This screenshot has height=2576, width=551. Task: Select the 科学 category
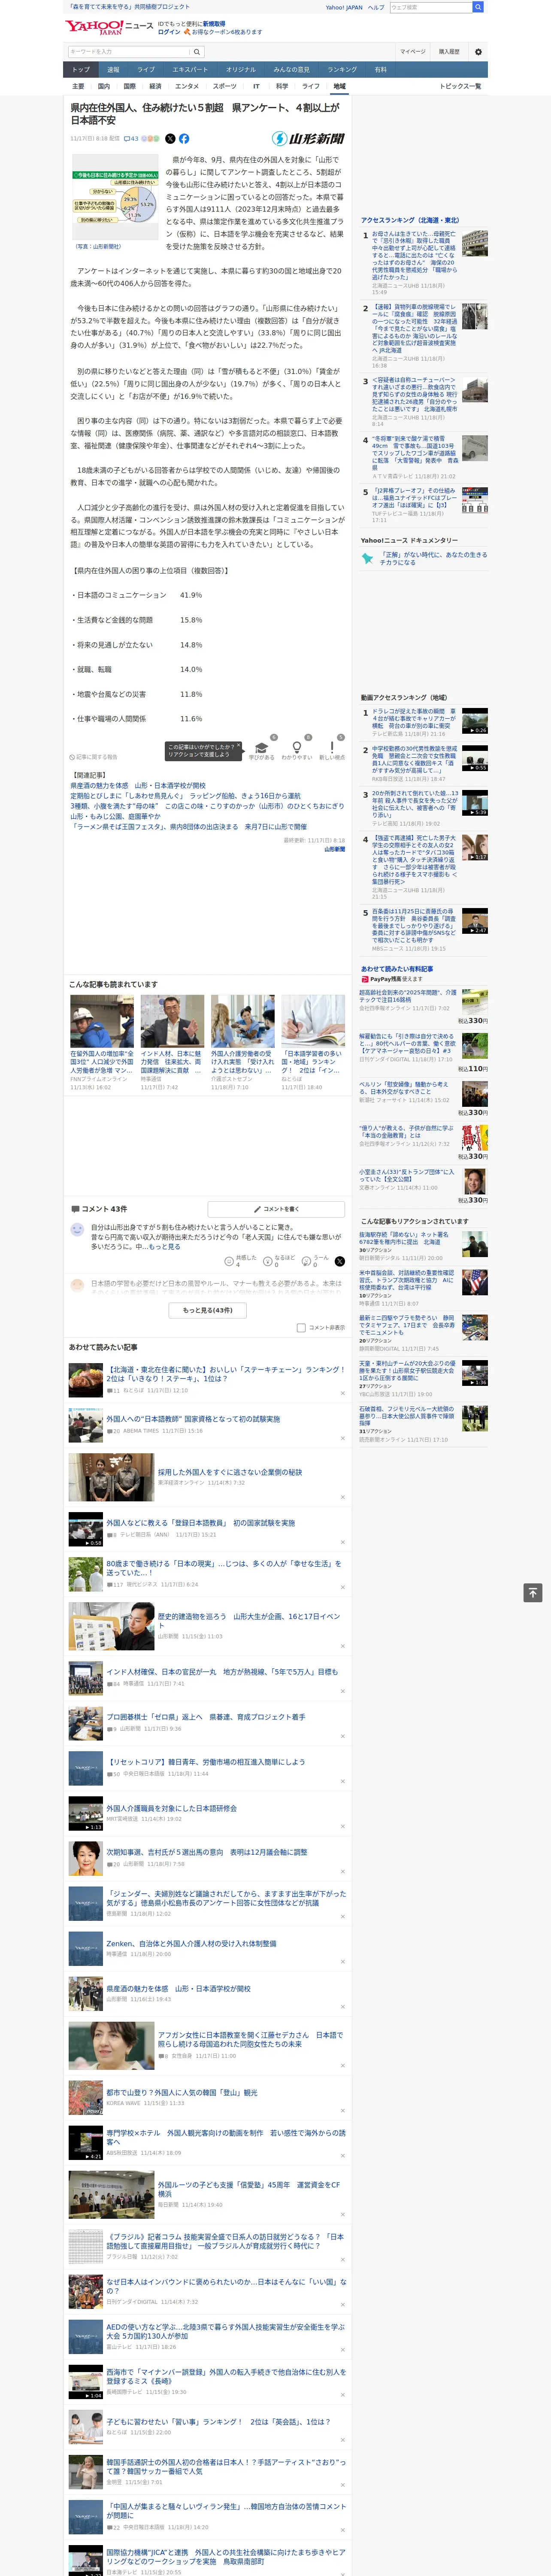(x=282, y=86)
